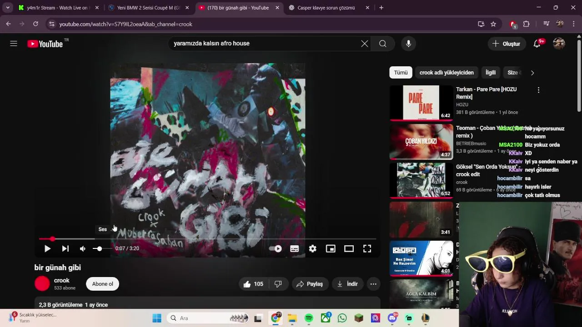Open a new browser tab
This screenshot has height=327, width=582.
[x=381, y=8]
